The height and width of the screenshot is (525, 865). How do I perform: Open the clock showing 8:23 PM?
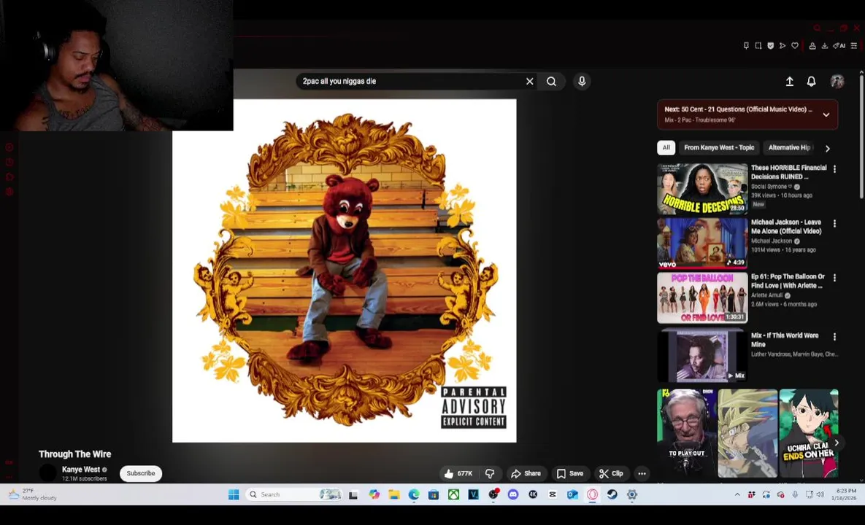click(845, 494)
